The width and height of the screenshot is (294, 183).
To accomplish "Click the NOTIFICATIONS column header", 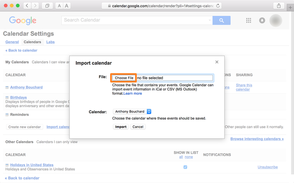I will pos(217,155).
